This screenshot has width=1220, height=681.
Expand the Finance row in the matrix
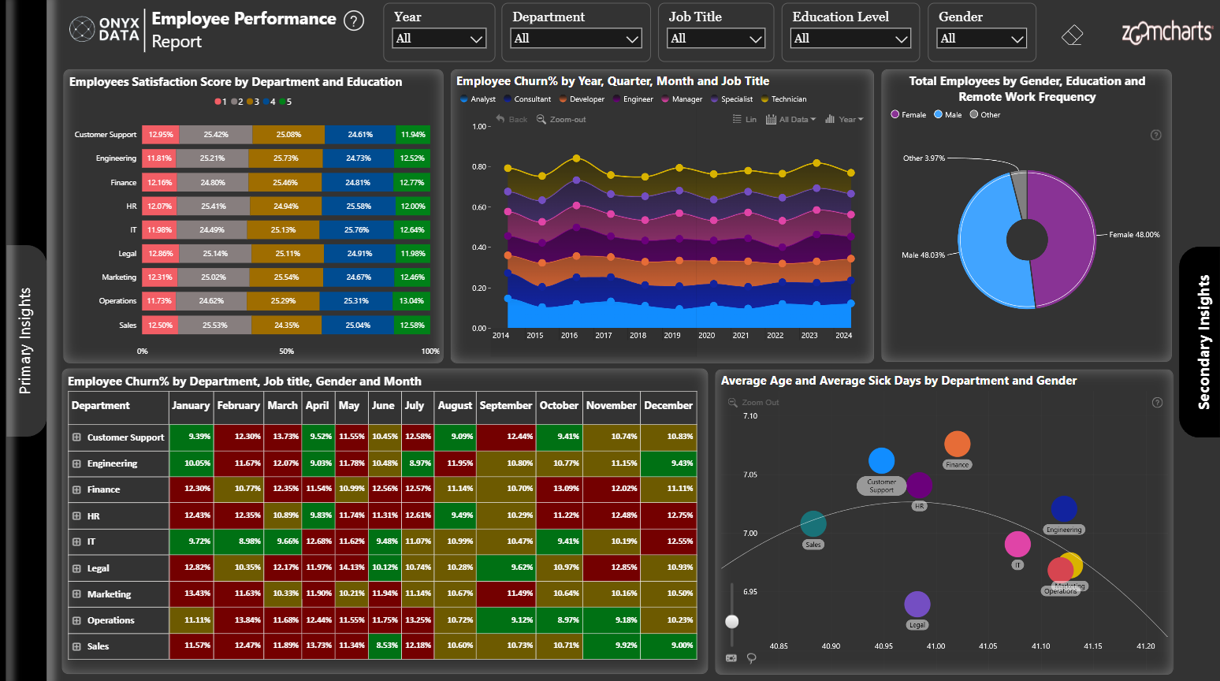[76, 489]
